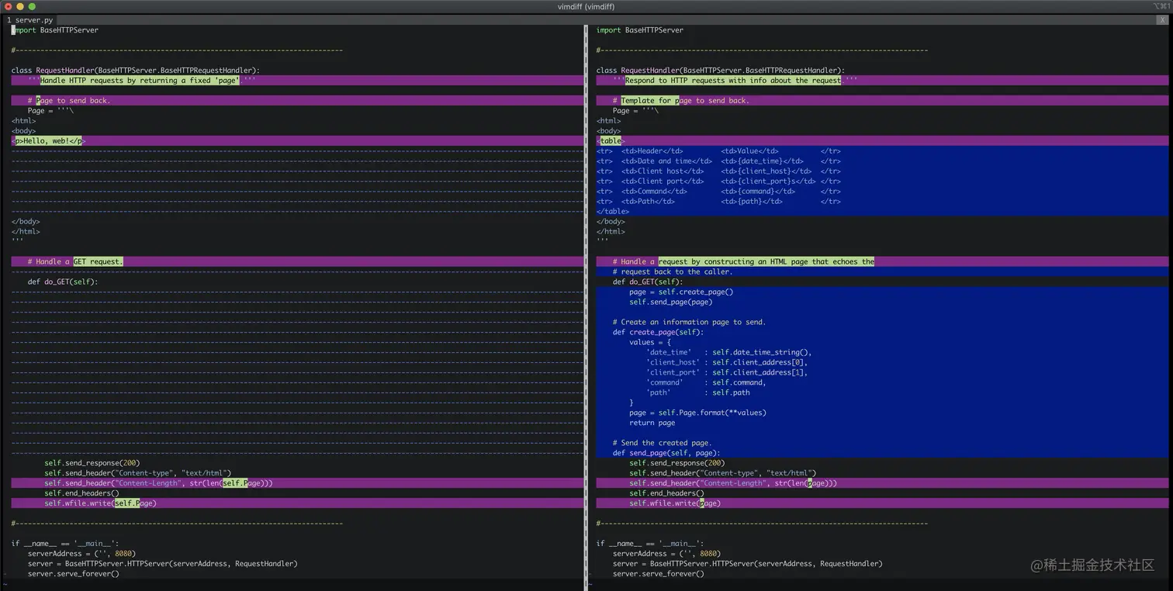This screenshot has height=591, width=1173.
Task: Place cursor on "'date_time' : self.date_time_string(),"
Action: 729,351
